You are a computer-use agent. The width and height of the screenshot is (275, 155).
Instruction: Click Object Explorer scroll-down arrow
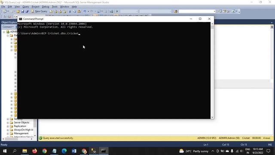(35, 136)
